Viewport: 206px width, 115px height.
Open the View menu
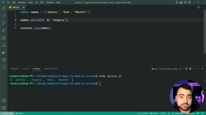tap(31, 2)
